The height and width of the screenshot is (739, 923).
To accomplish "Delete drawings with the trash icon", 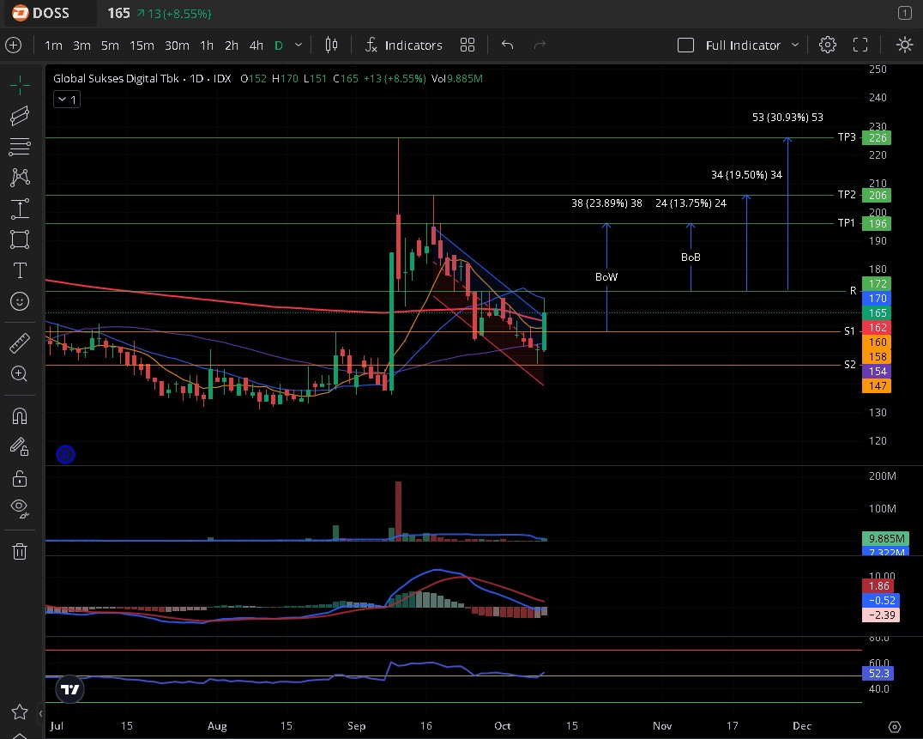I will (x=19, y=551).
